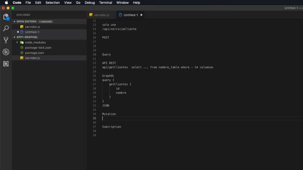This screenshot has width=303, height=170.
Task: Click the package-lock.json file icon
Action: click(22, 48)
